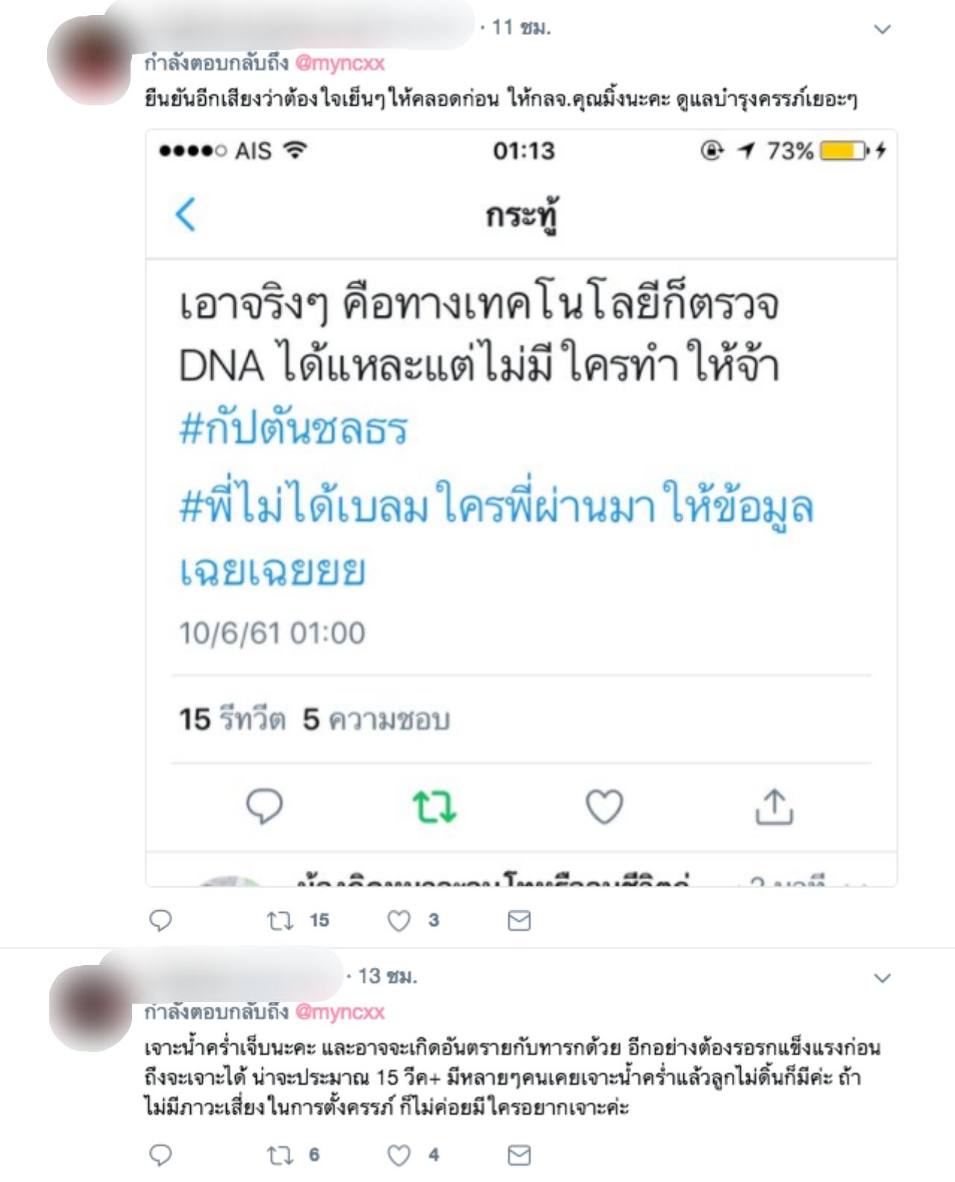
Task: Click green retweet icon inside screenshot
Action: click(x=434, y=807)
